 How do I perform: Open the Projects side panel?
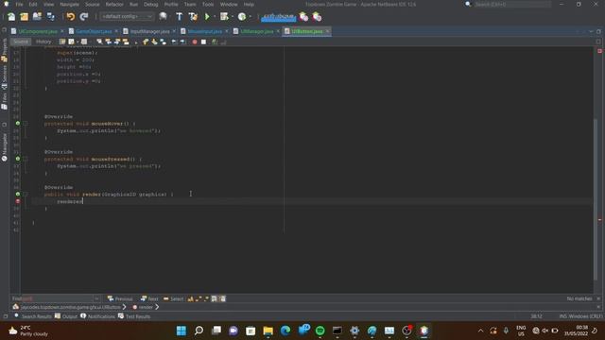(4, 50)
